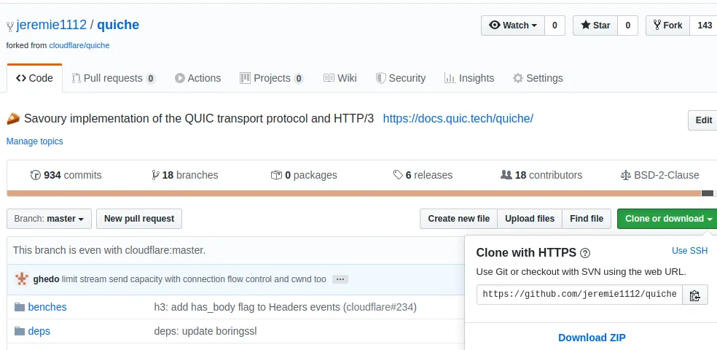Fork the quiche repository

tap(667, 26)
